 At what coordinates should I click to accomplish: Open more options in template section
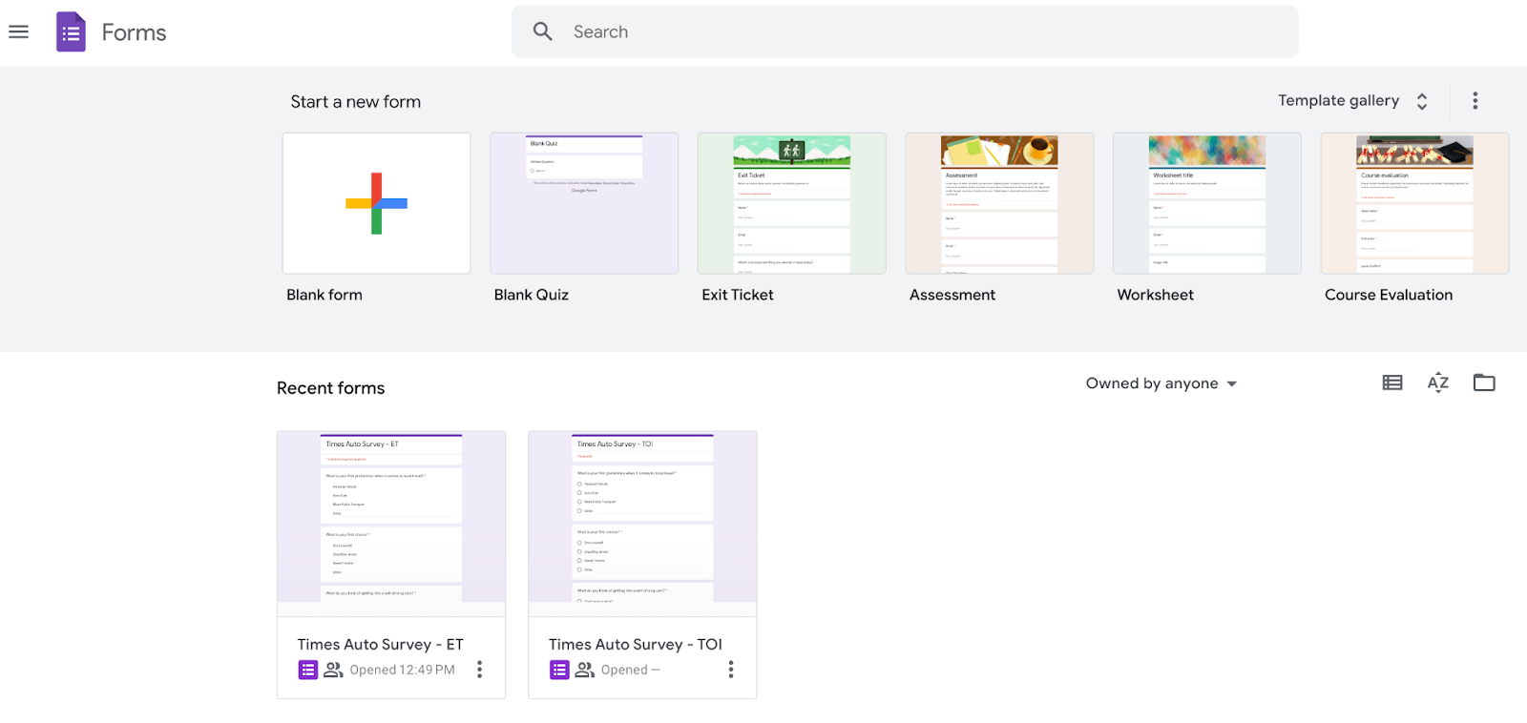(x=1475, y=101)
